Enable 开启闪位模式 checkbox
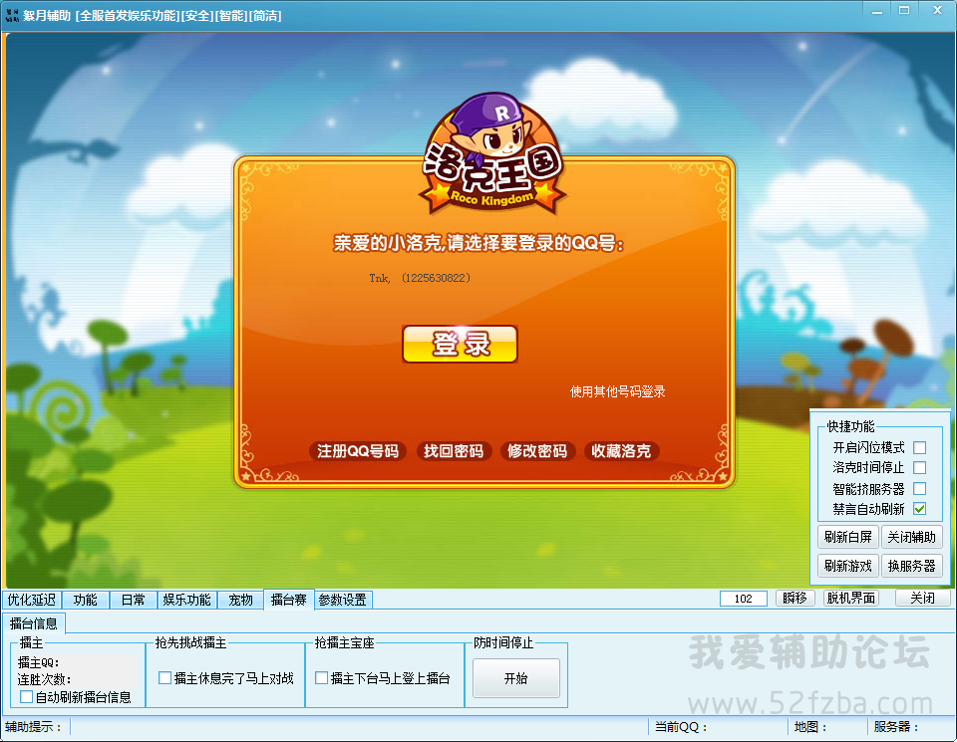957x742 pixels. pos(920,447)
